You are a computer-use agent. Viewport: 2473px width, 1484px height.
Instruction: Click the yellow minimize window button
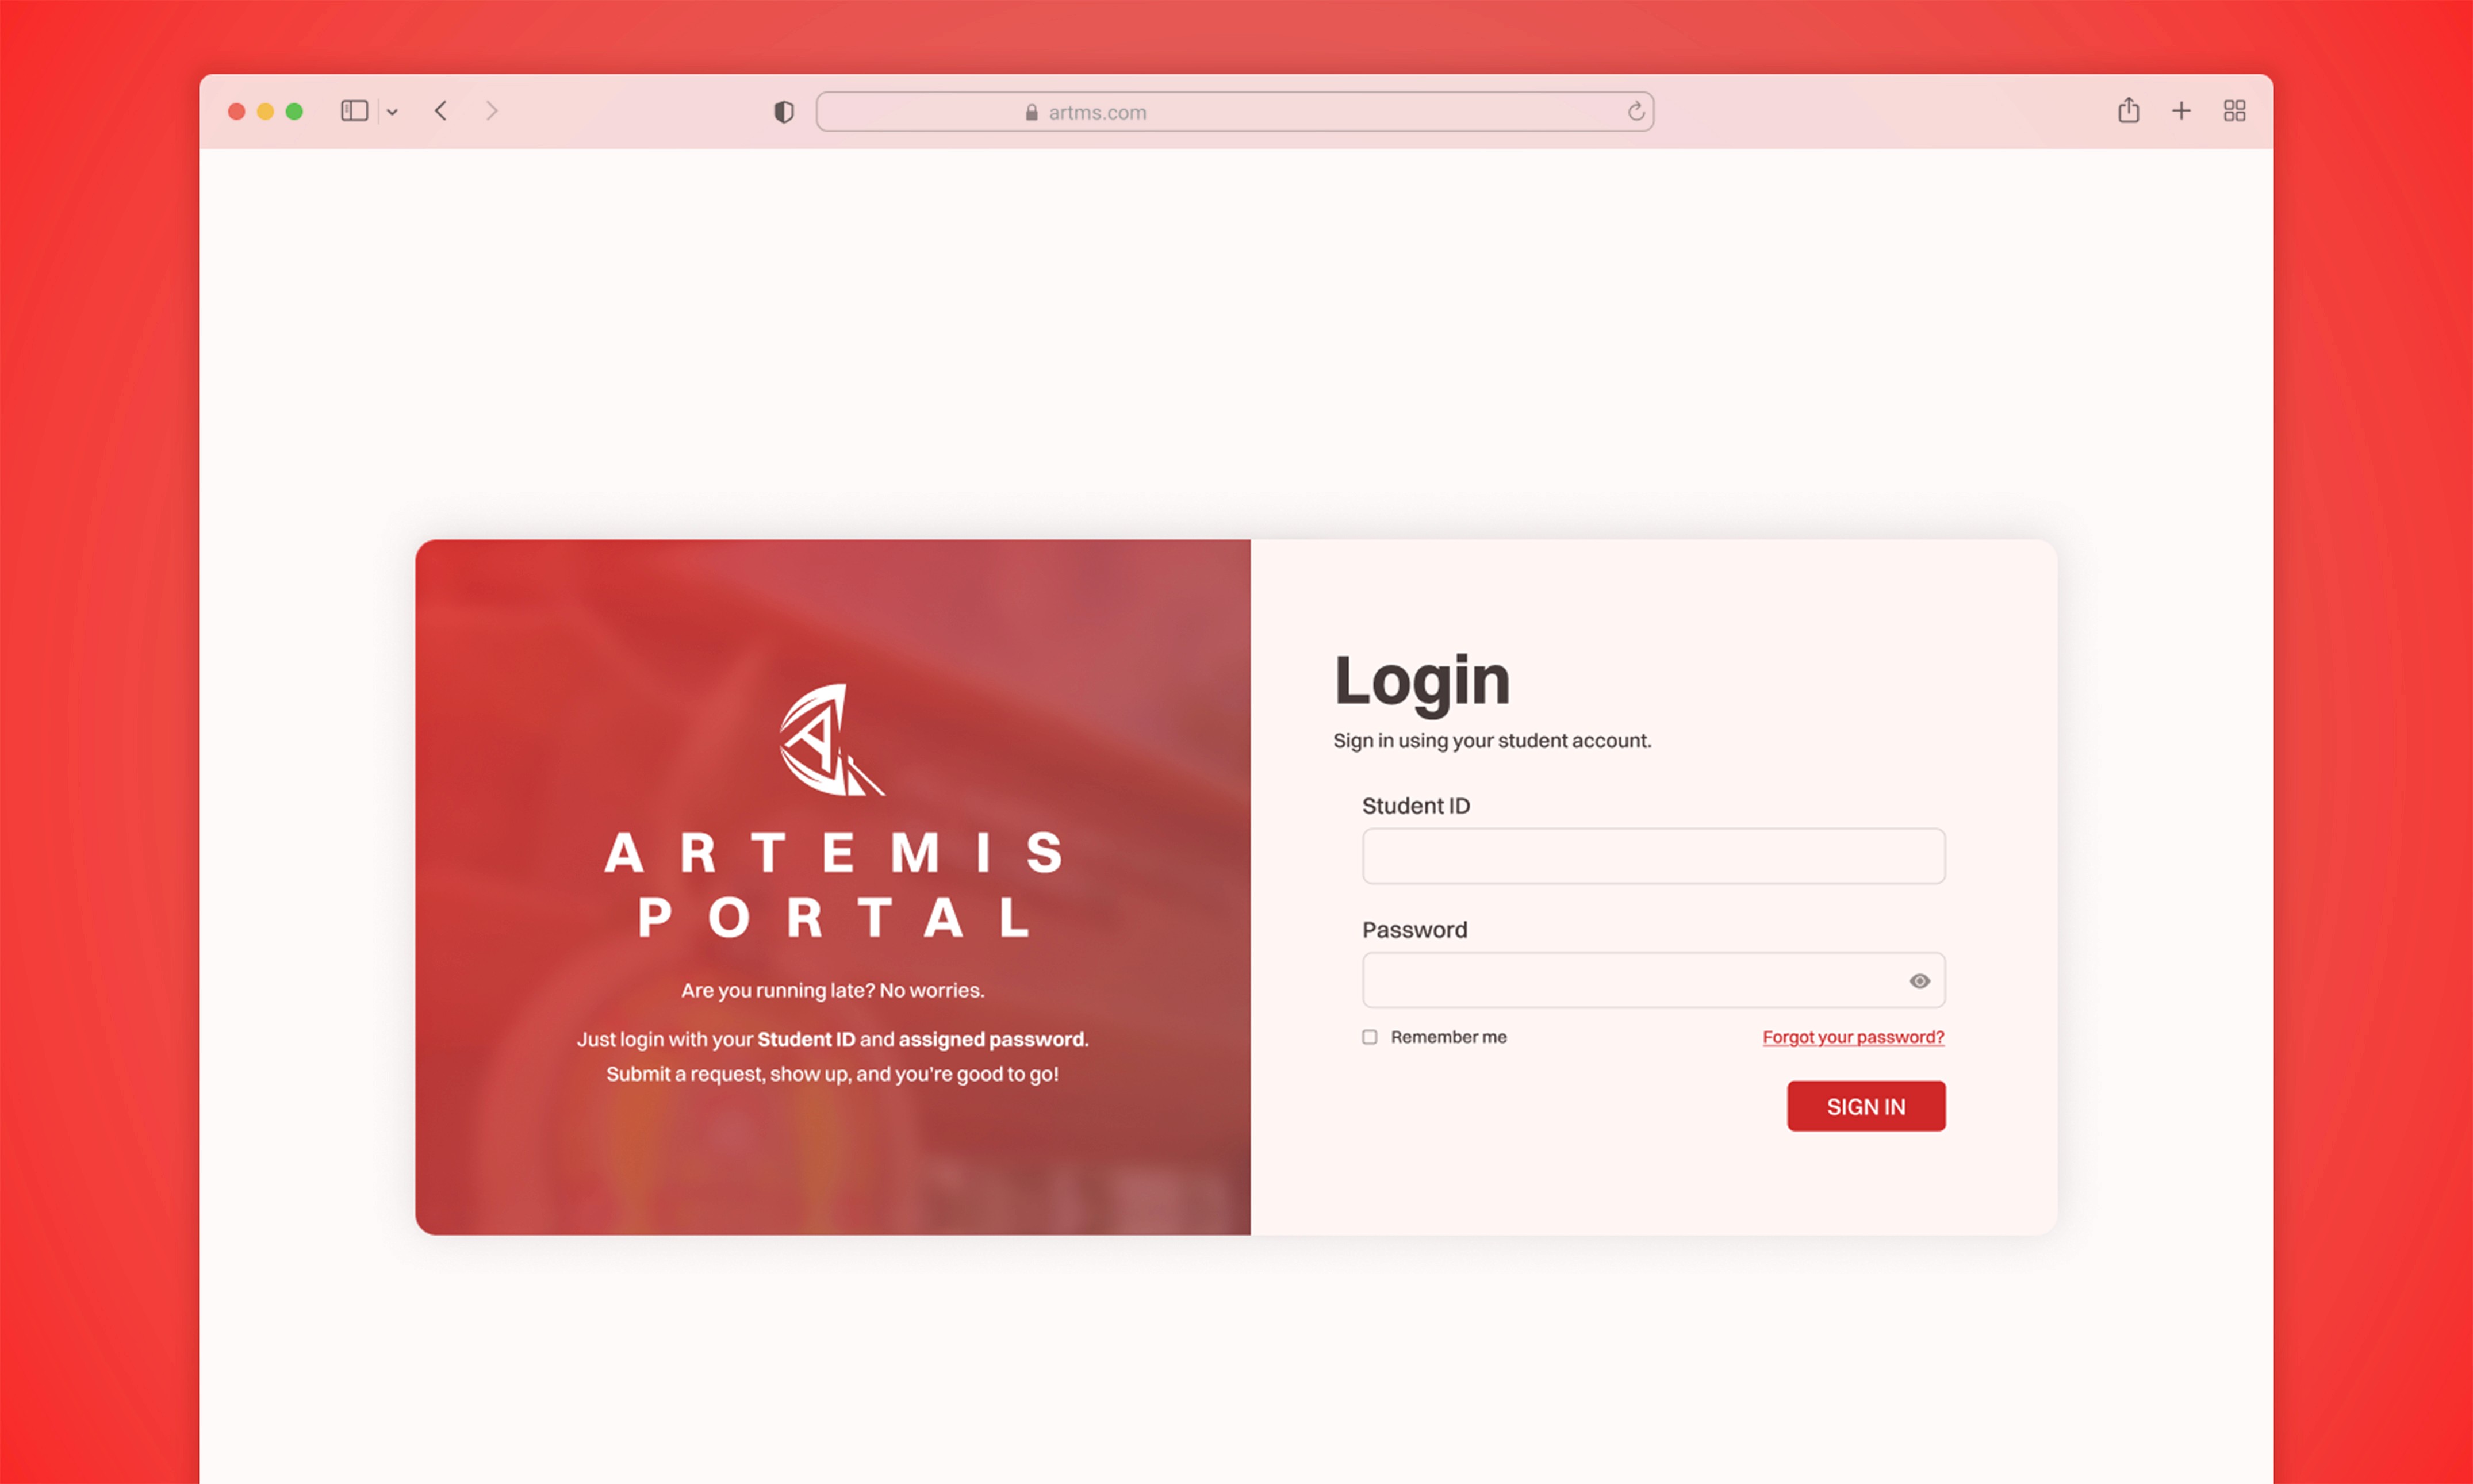click(x=265, y=112)
